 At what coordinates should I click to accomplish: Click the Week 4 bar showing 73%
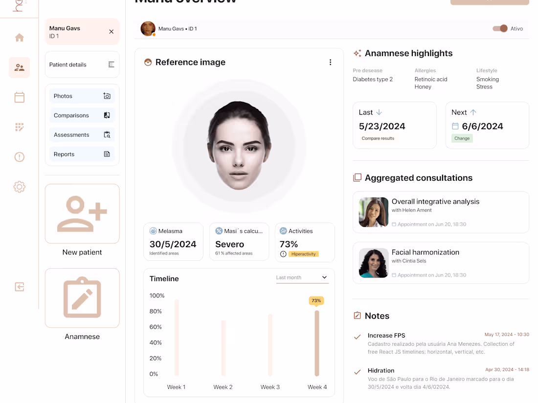317,342
